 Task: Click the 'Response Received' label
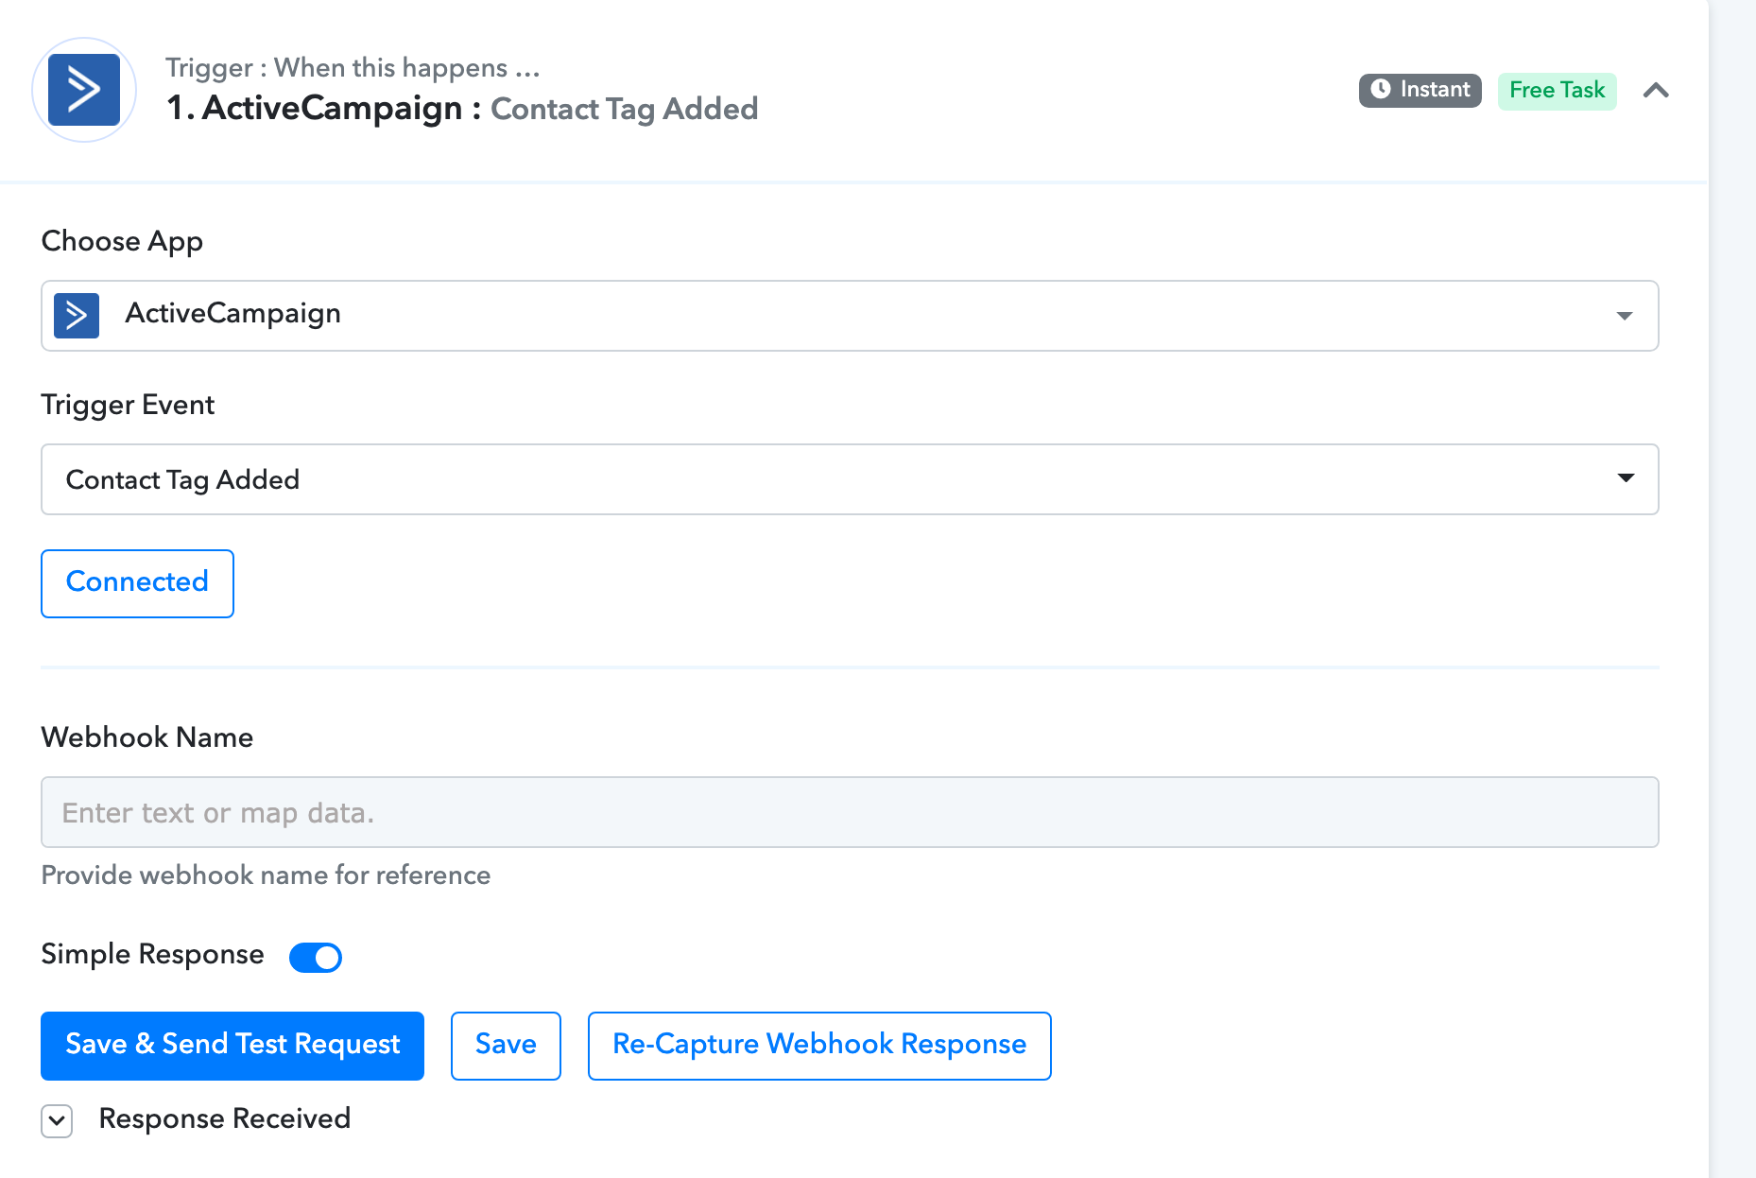225,1118
